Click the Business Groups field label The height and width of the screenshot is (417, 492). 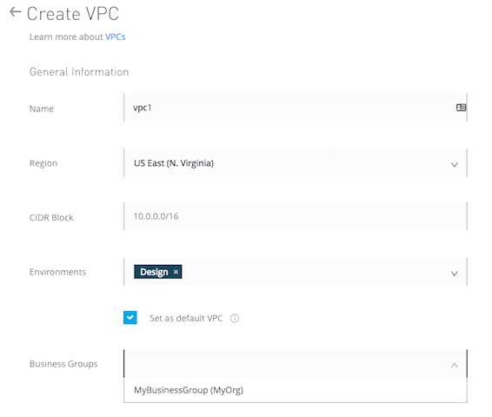tap(63, 364)
